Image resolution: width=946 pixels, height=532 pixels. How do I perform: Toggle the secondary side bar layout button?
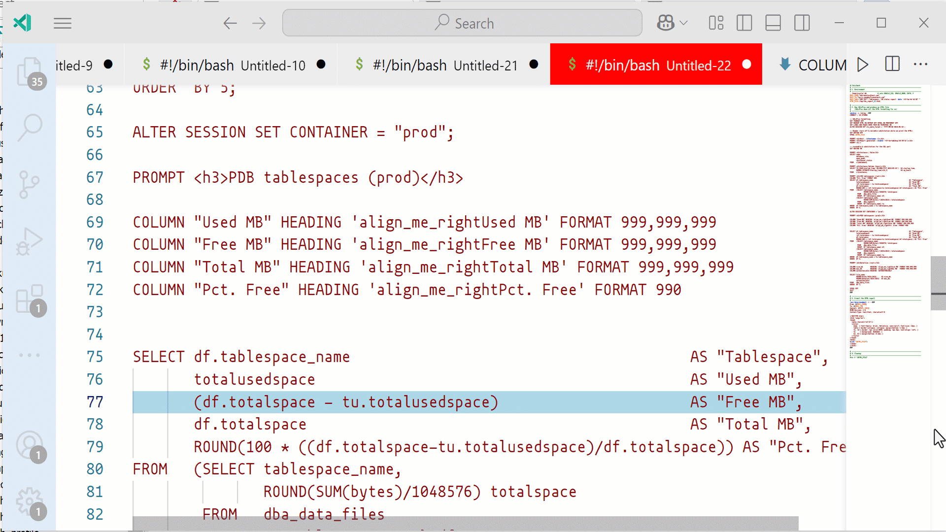[802, 23]
